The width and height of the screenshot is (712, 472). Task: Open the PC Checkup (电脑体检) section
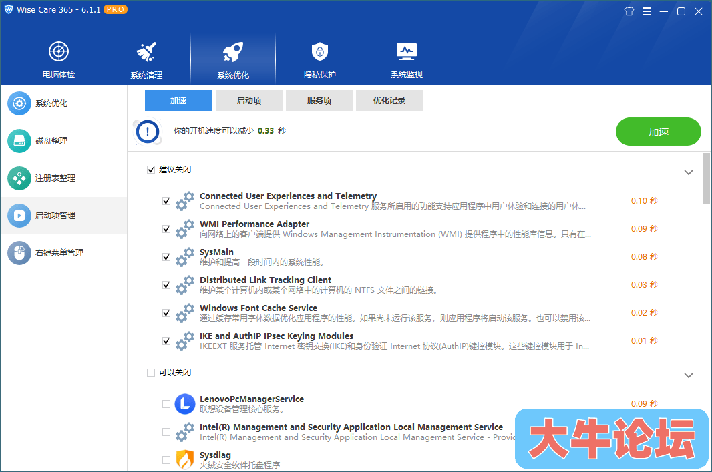point(59,60)
